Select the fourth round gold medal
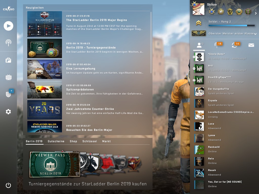Image resolution: width=259 pixels, height=194 pixels. tap(239, 11)
